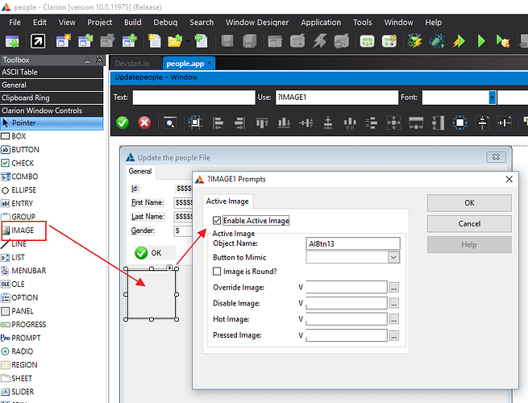Click the lightning bolt generate icon
Image resolution: width=528 pixels, height=403 pixels.
click(319, 41)
